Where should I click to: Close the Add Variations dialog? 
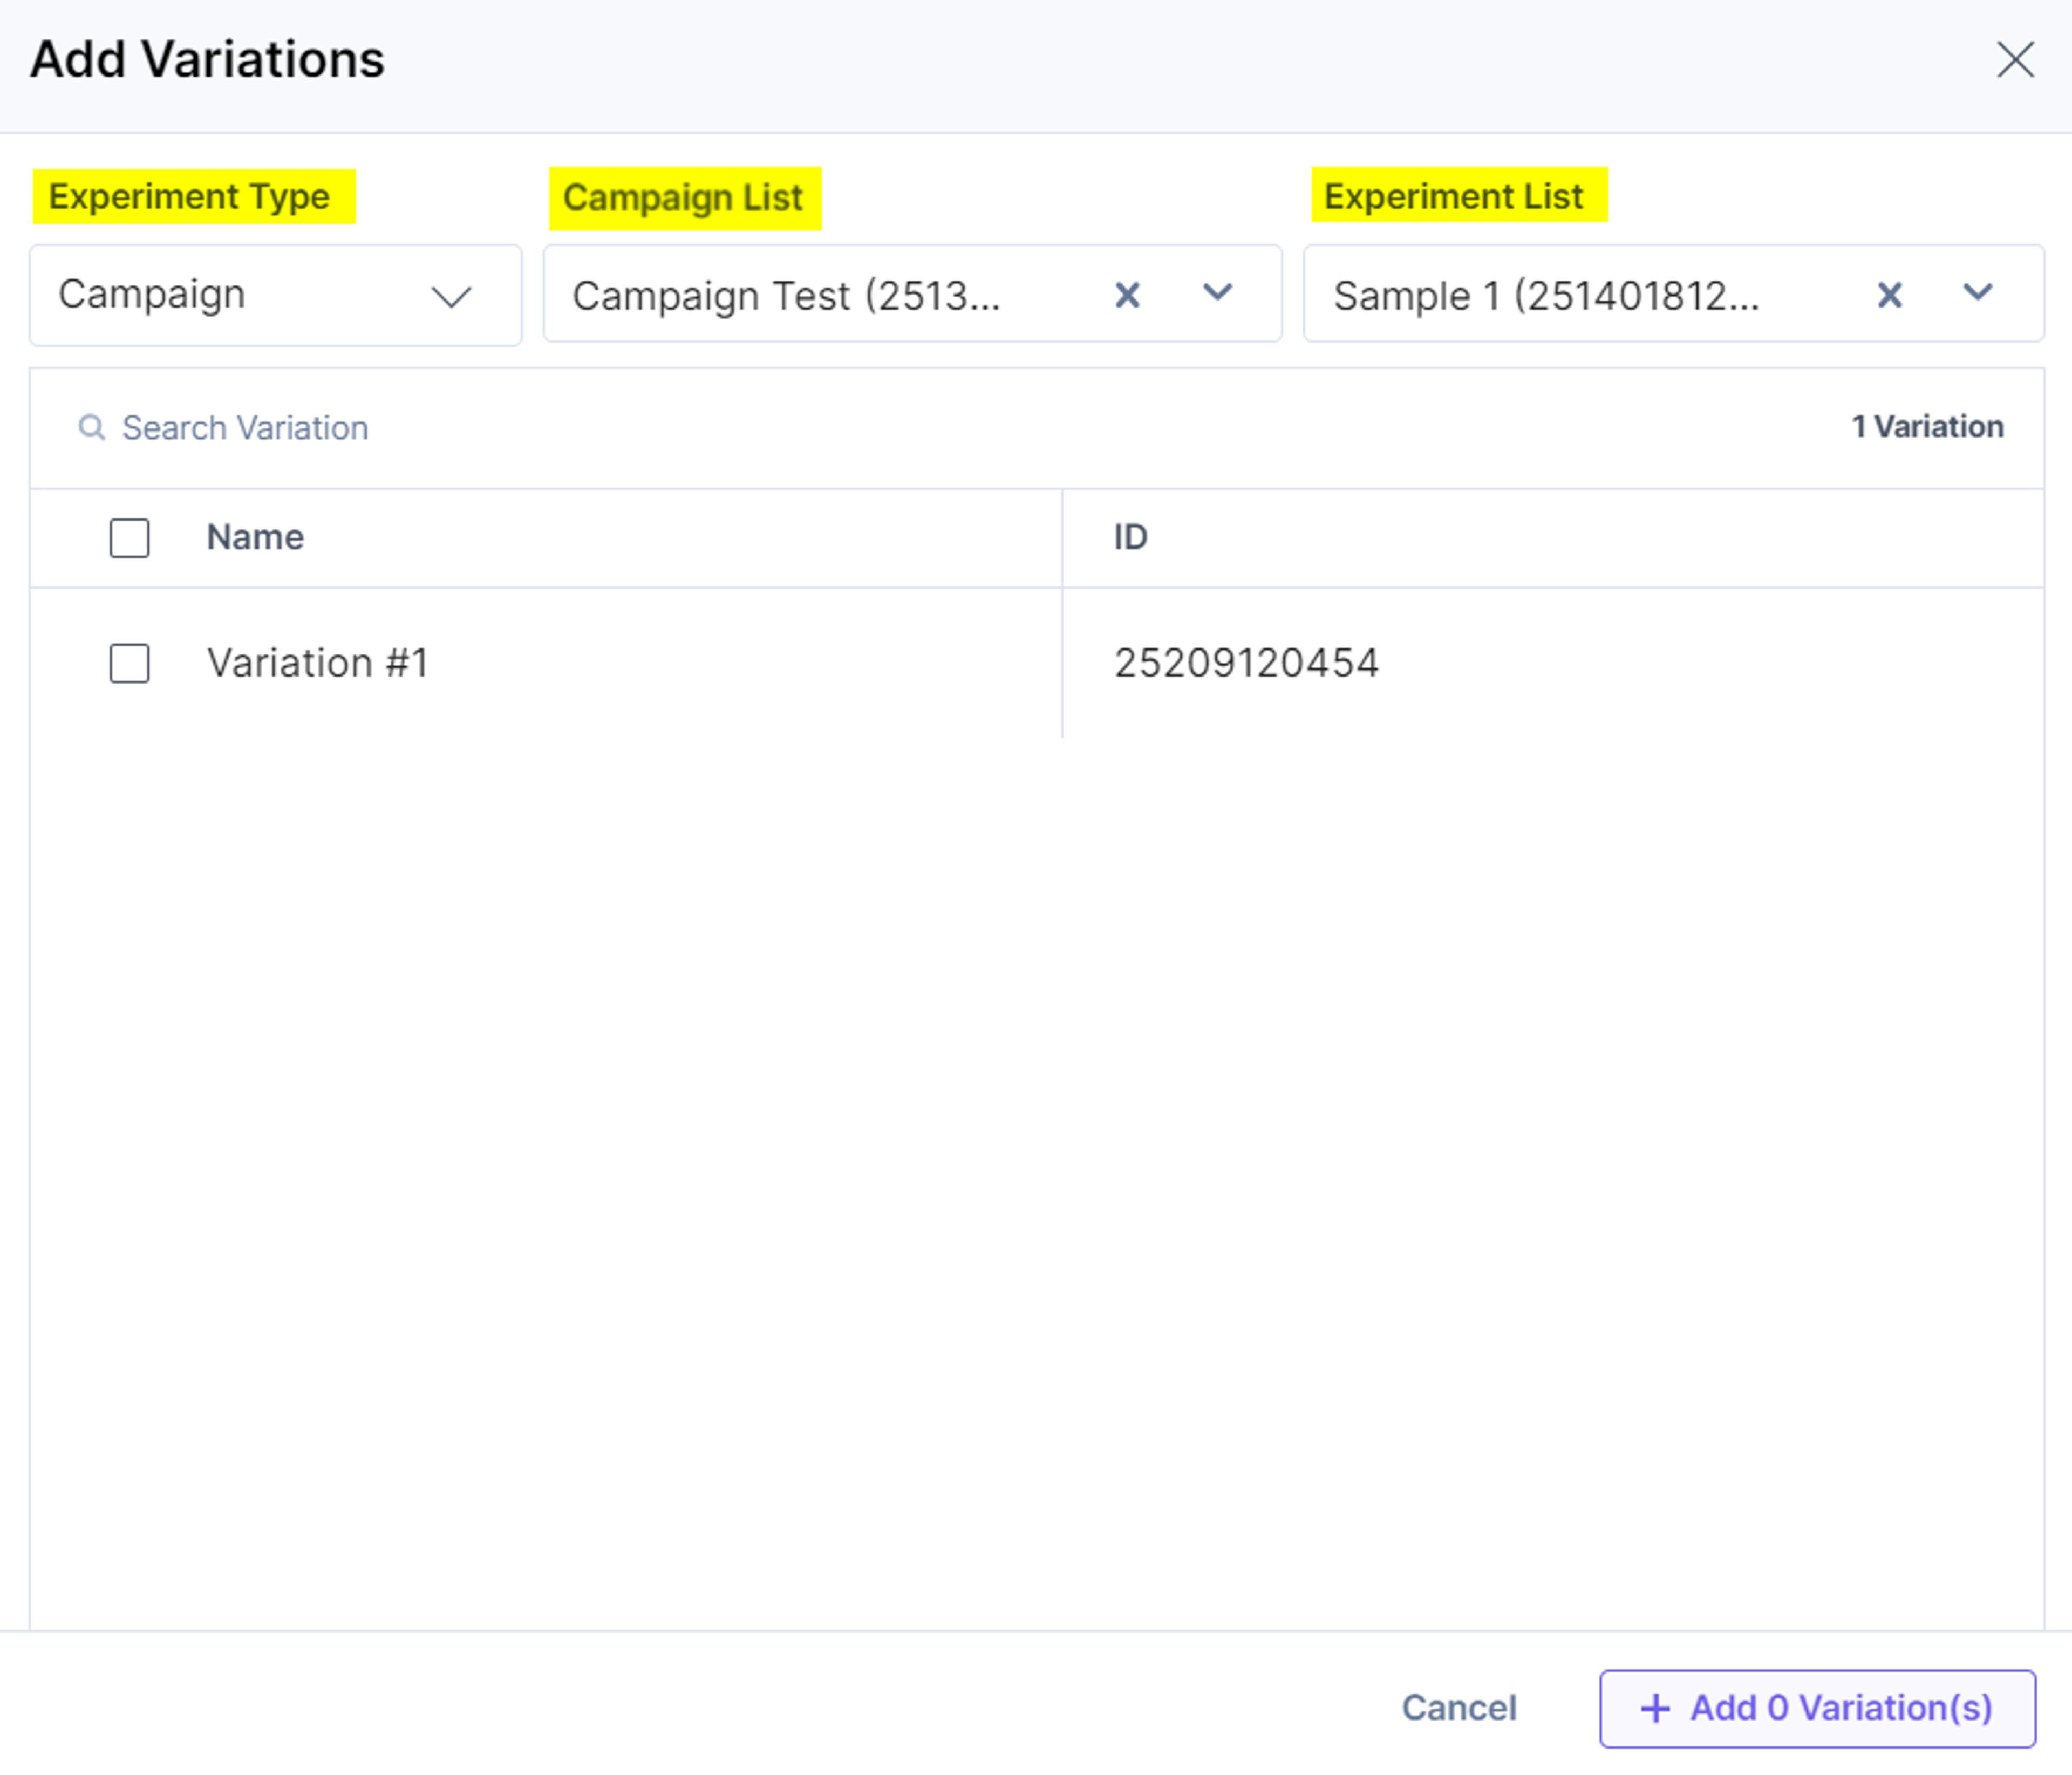(2014, 59)
